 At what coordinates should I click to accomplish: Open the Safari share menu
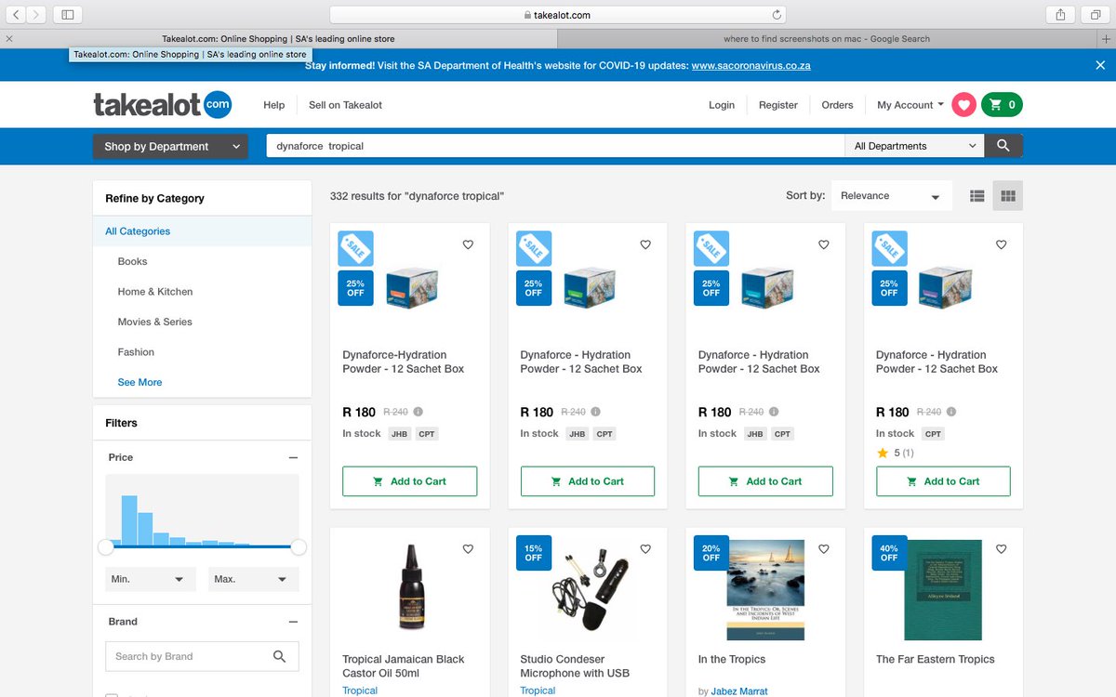click(x=1060, y=14)
